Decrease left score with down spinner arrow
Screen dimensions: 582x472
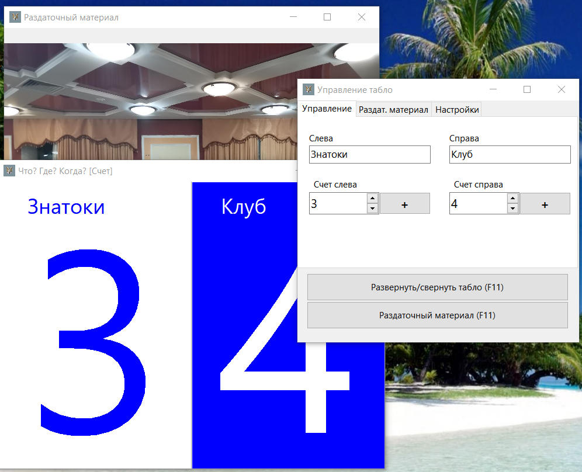[372, 209]
